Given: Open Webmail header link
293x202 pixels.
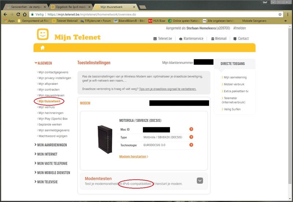Looking at the screenshot, I should (x=219, y=39).
